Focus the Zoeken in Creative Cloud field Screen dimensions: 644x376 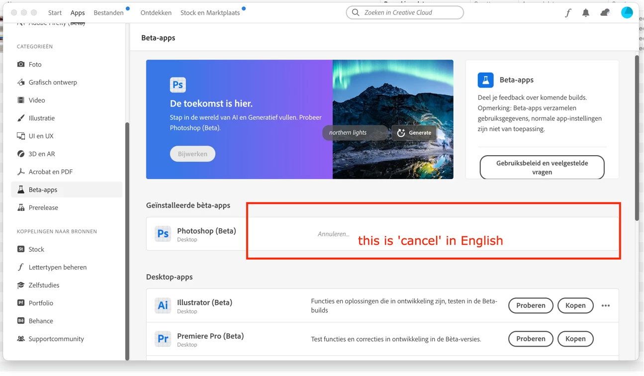[x=405, y=12]
